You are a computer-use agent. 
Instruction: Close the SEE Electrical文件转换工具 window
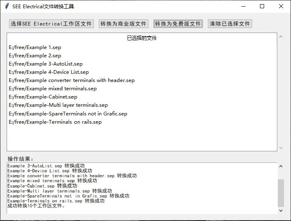(x=281, y=6)
